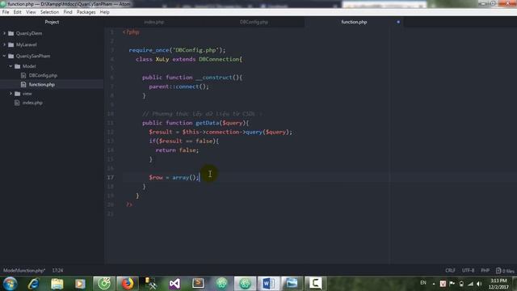Collapse the Model folder

[x=11, y=66]
